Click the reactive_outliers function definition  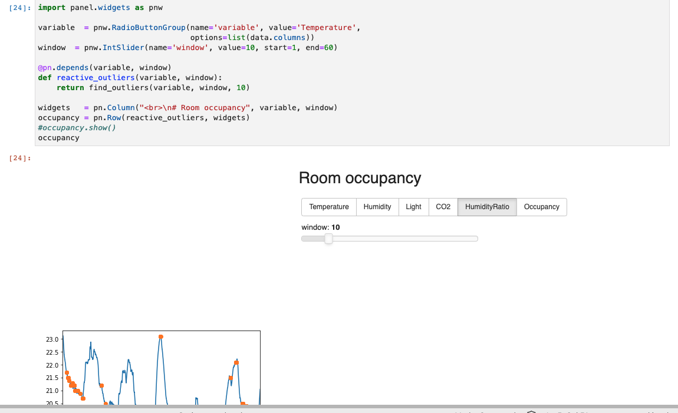[95, 77]
